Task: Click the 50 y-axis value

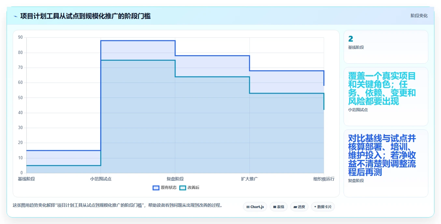Action: pos(21,98)
